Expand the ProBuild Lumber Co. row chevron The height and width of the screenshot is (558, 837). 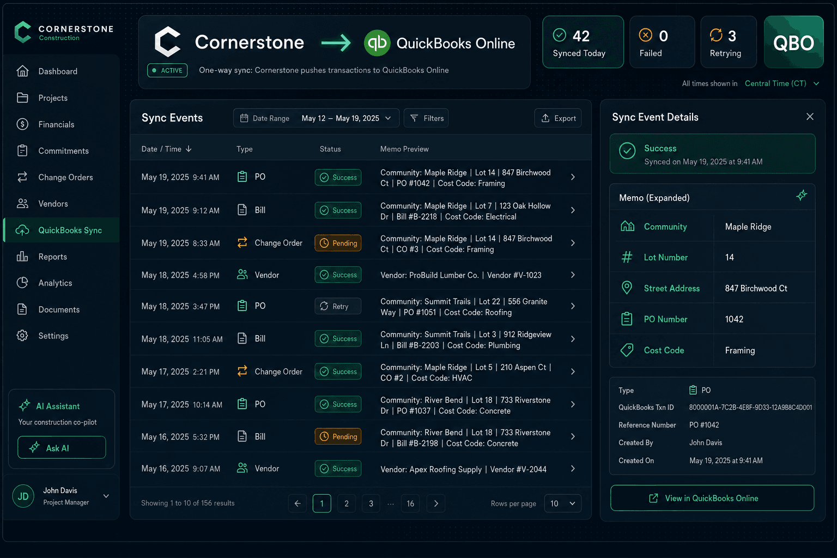click(573, 275)
